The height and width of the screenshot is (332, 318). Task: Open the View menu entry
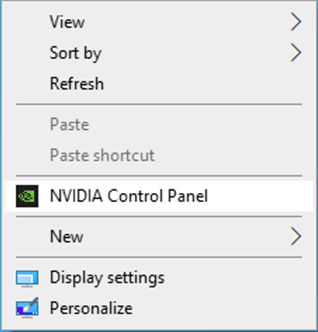(x=67, y=22)
